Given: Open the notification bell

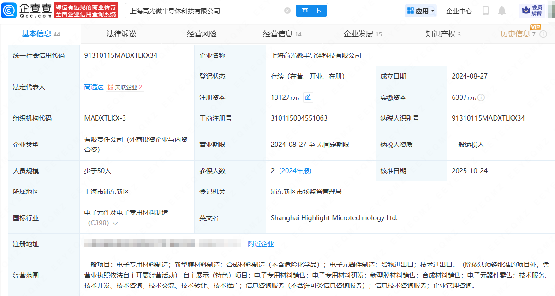Looking at the screenshot, I should click(502, 11).
